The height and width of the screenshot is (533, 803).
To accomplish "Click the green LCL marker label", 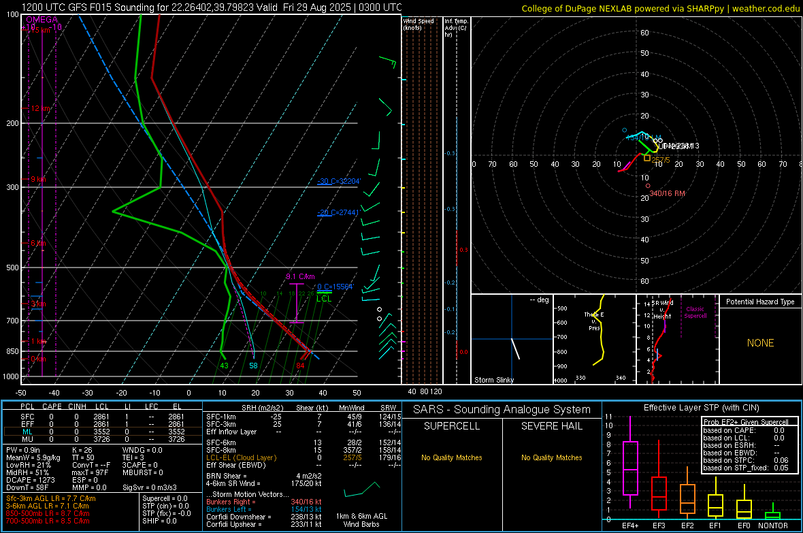I will tap(324, 299).
